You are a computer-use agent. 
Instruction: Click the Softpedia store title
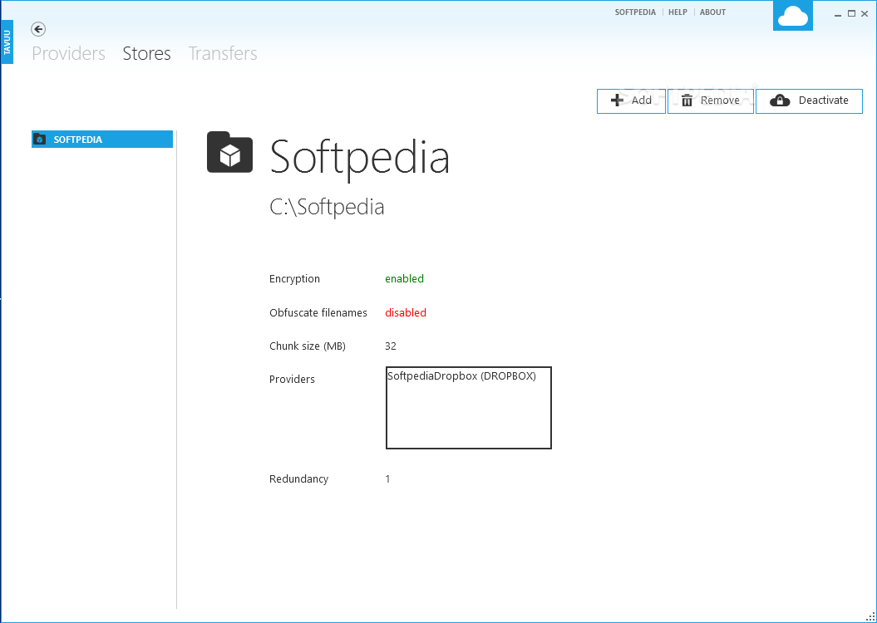click(360, 158)
